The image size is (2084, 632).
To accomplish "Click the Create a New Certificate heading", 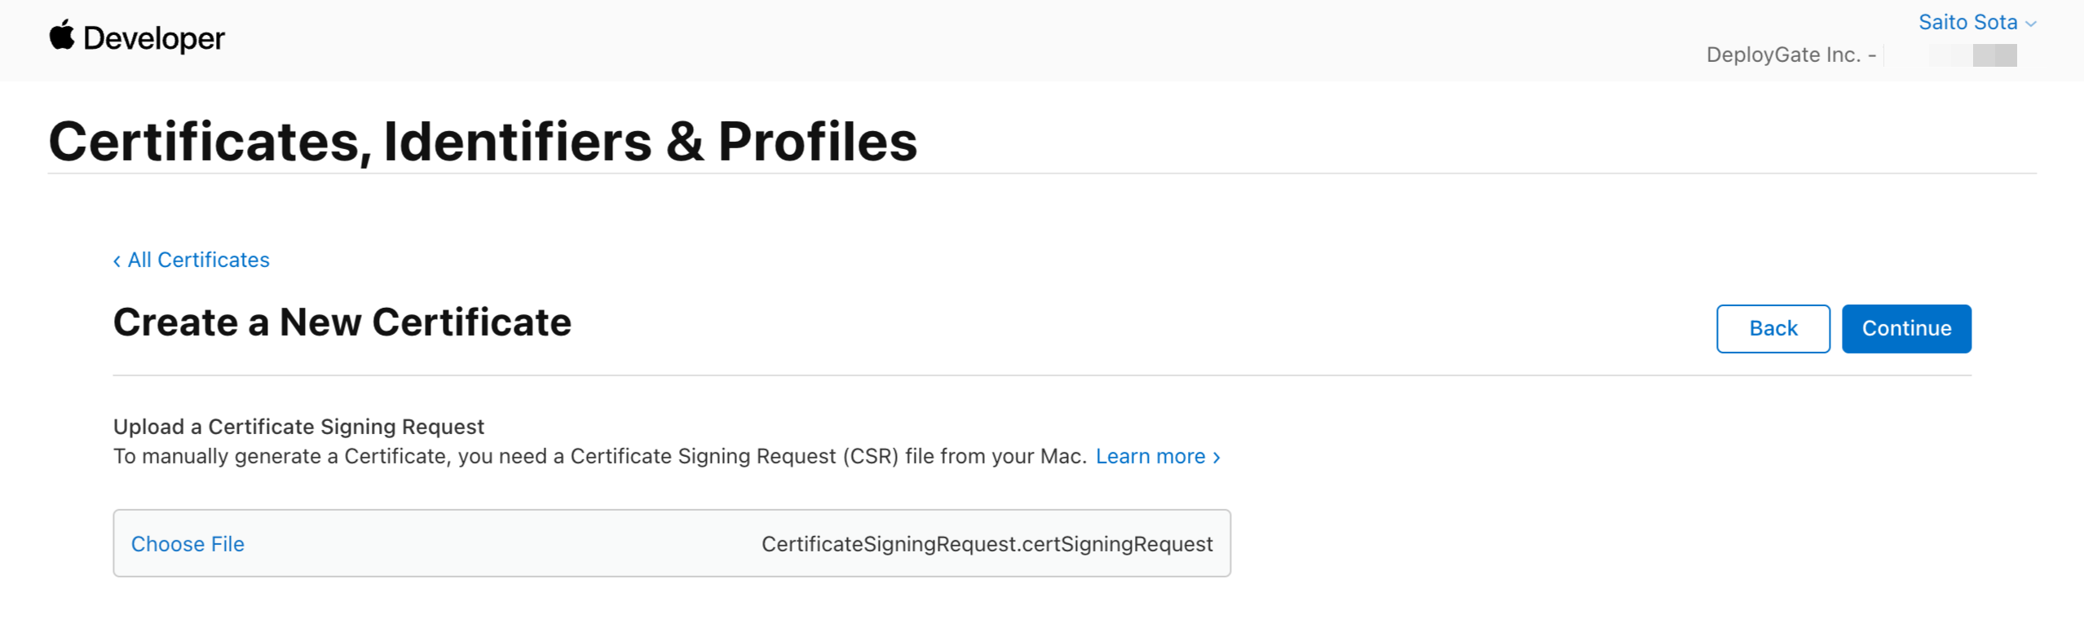I will coord(342,323).
